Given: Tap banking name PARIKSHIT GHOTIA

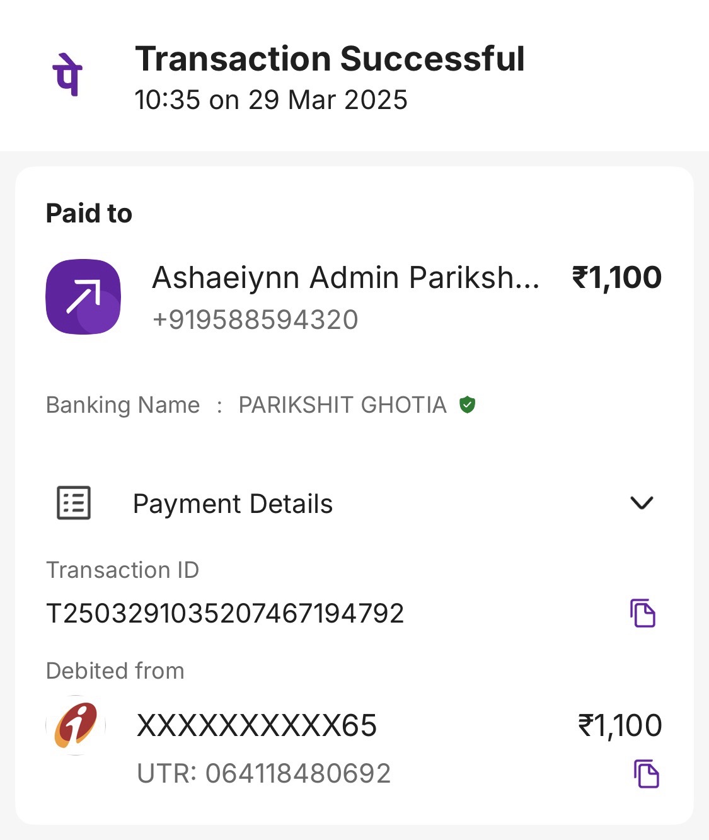Looking at the screenshot, I should point(342,405).
